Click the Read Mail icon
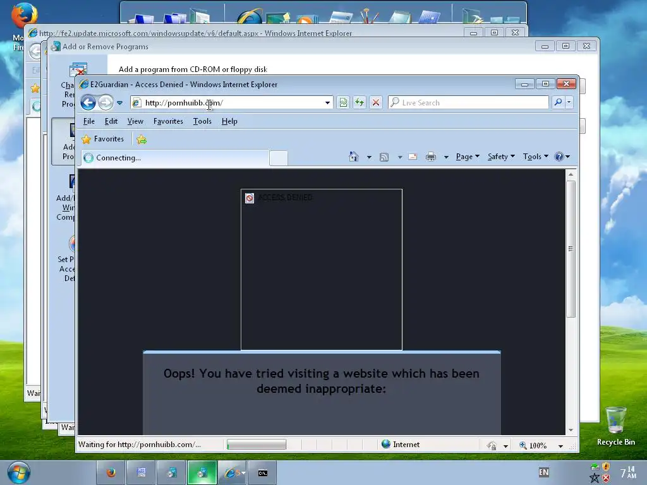 point(413,157)
